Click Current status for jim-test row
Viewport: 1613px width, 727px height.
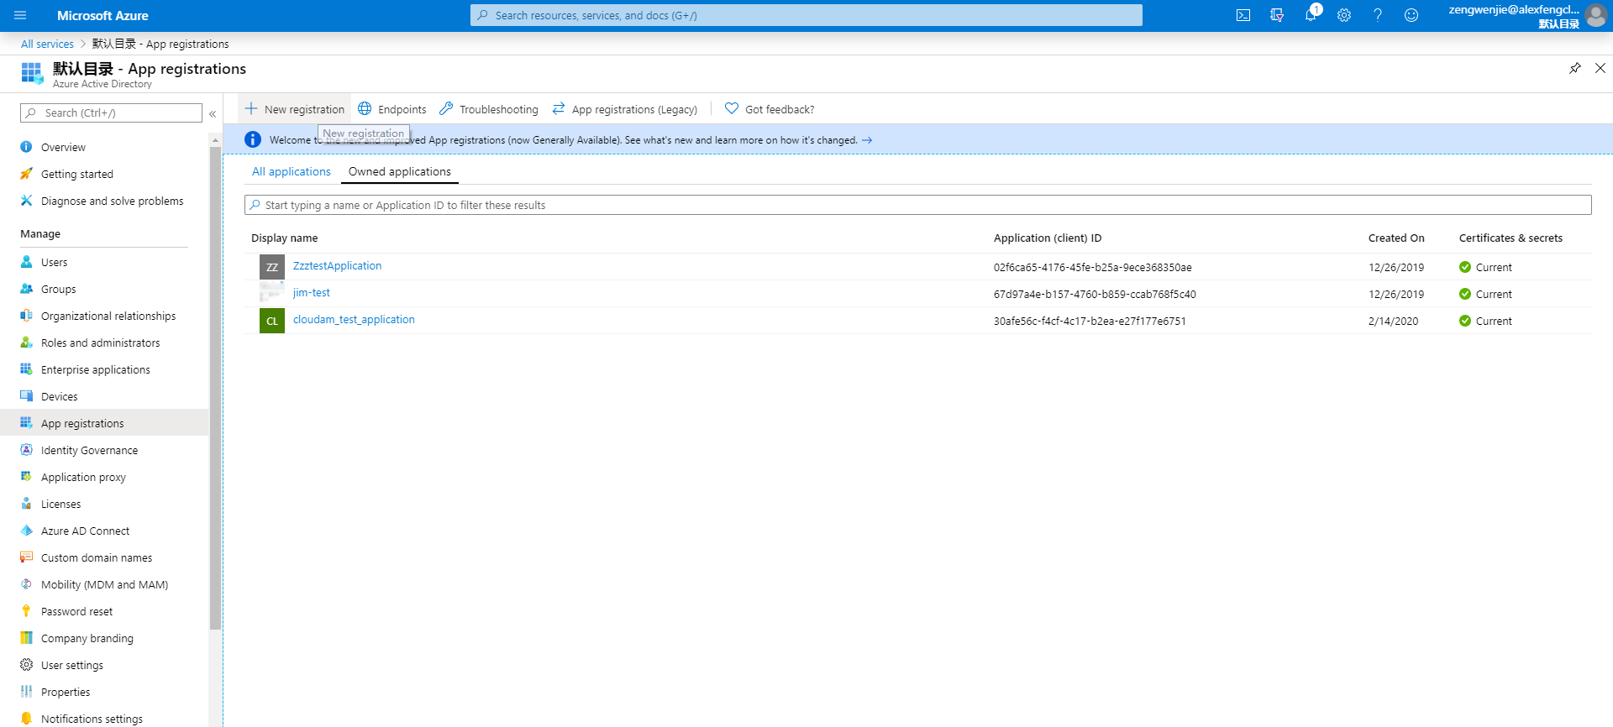[x=1485, y=295]
